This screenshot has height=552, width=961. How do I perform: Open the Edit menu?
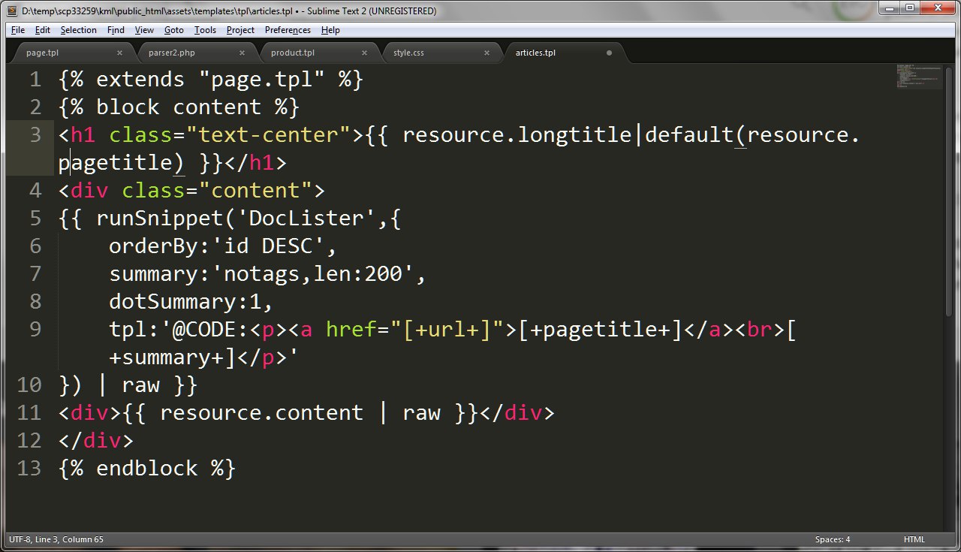(43, 30)
